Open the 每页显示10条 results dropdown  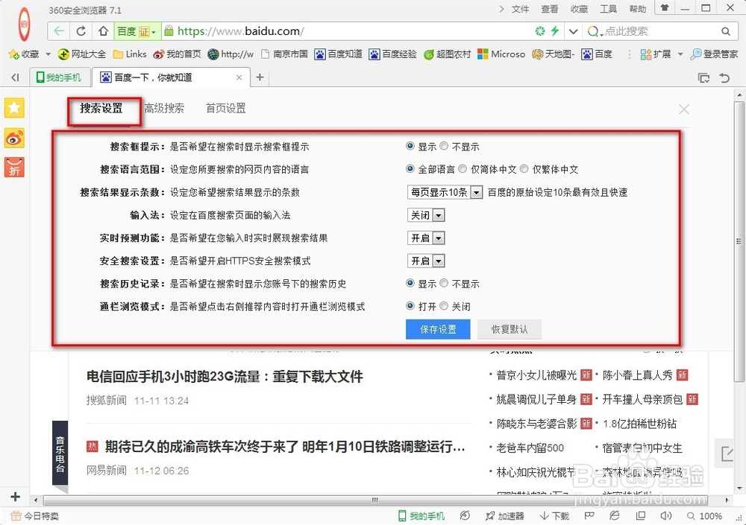pyautogui.click(x=445, y=192)
